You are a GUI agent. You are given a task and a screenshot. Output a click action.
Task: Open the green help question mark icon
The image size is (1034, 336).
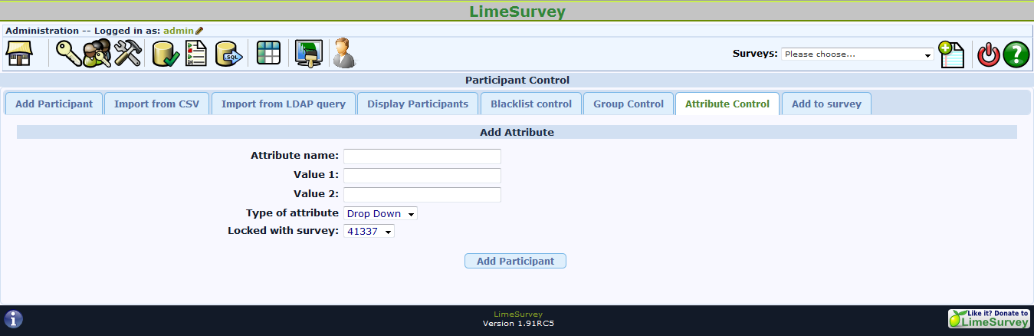tap(1016, 55)
